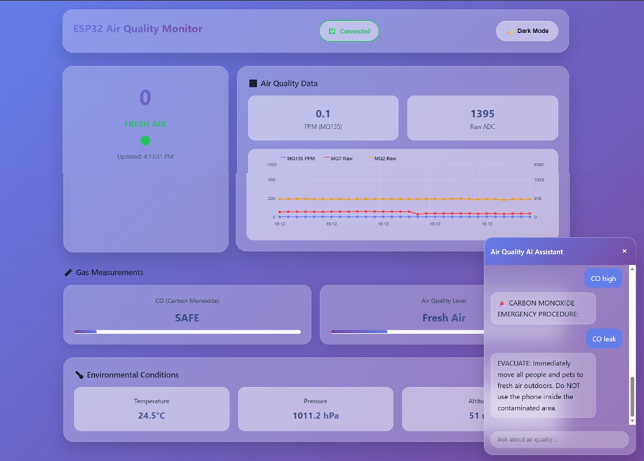
Task: Toggle Dark Mode button
Action: 527,31
